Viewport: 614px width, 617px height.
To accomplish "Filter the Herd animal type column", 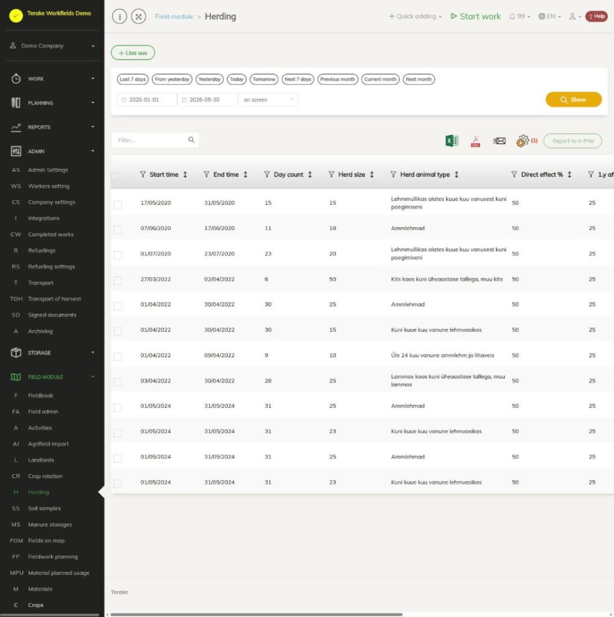I will [x=393, y=174].
